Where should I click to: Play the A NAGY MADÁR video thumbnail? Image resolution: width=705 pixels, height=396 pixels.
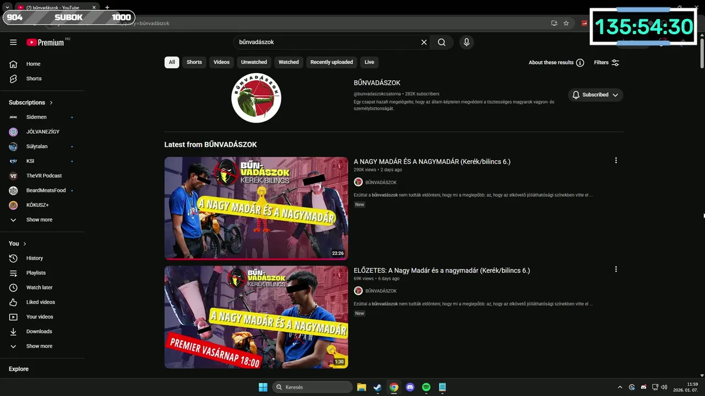[x=256, y=208]
